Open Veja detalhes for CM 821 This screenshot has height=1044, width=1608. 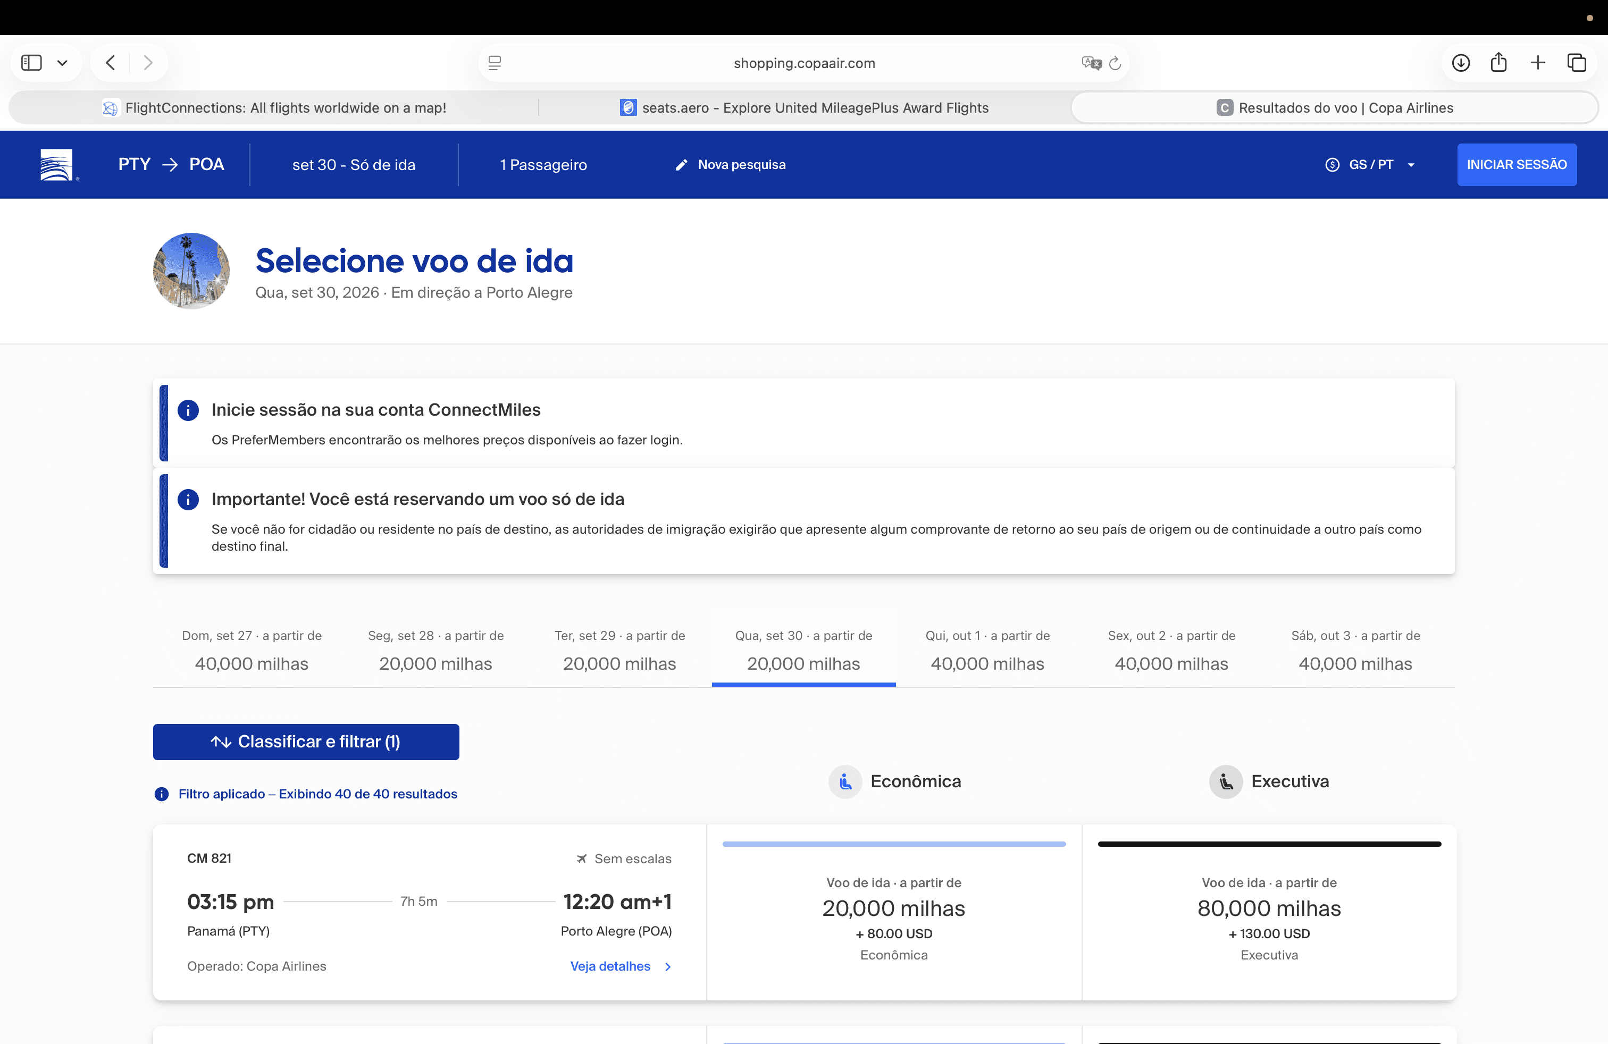click(x=610, y=966)
